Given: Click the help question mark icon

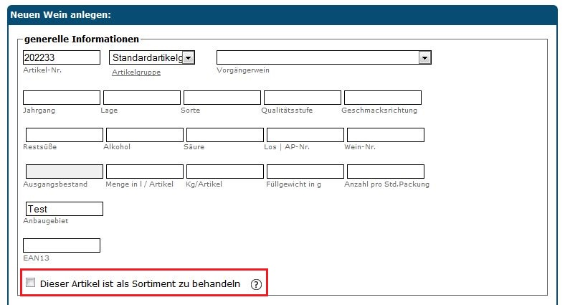Looking at the screenshot, I should pos(255,284).
